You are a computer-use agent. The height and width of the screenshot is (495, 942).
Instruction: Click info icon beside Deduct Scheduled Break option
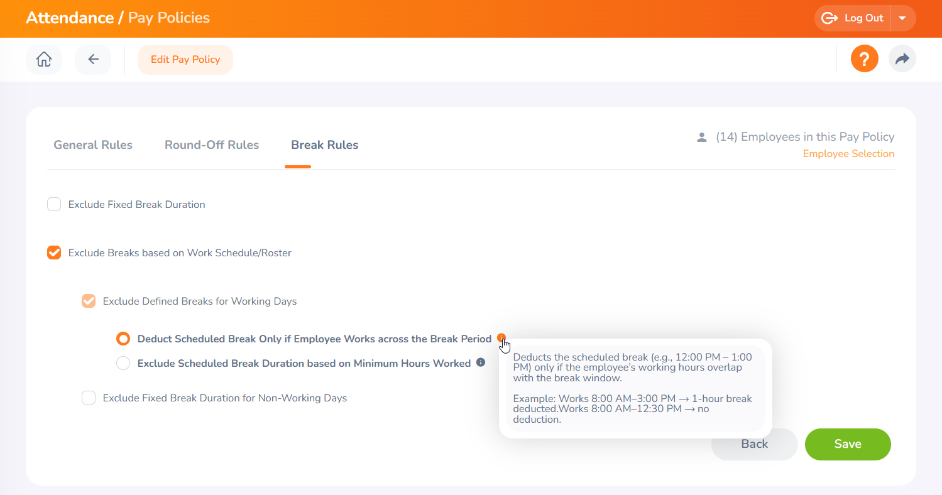[x=501, y=338]
